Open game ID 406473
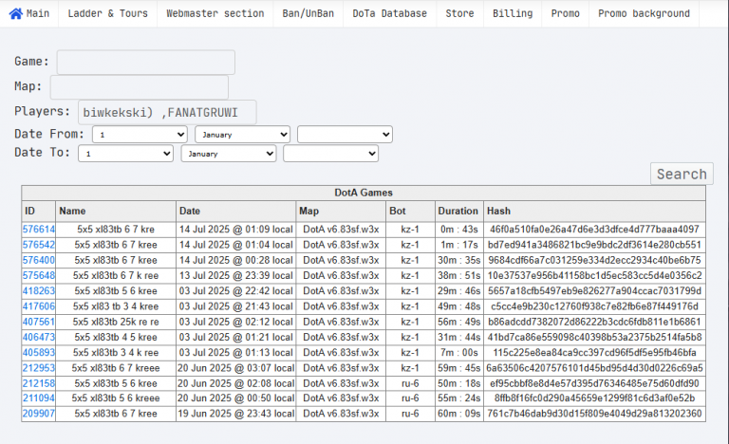729x444 pixels. point(39,337)
